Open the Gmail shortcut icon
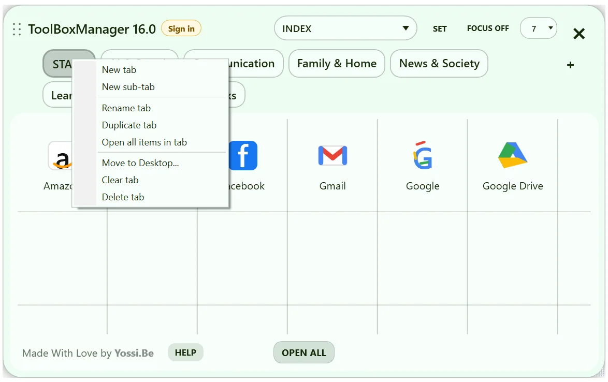 tap(332, 155)
